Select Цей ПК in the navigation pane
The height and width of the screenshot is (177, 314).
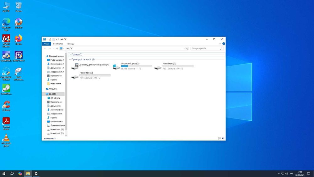tap(53, 94)
